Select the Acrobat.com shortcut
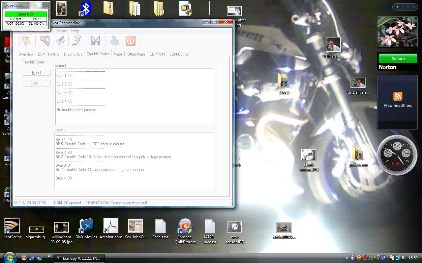The width and height of the screenshot is (422, 263). point(111,229)
